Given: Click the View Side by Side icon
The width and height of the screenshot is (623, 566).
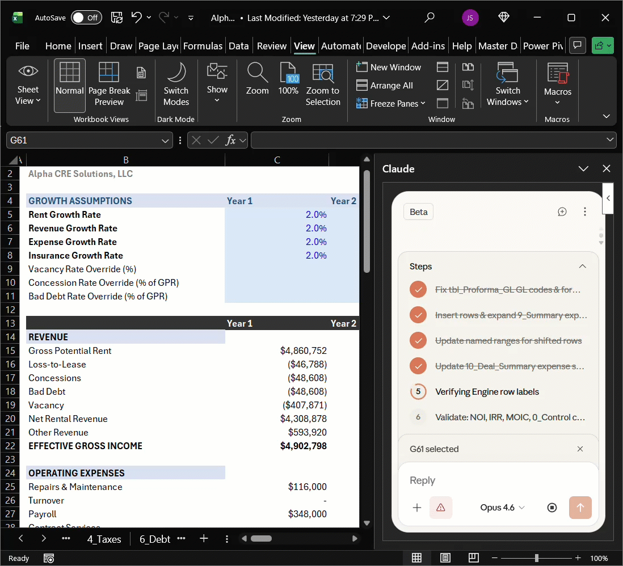Looking at the screenshot, I should [x=468, y=67].
